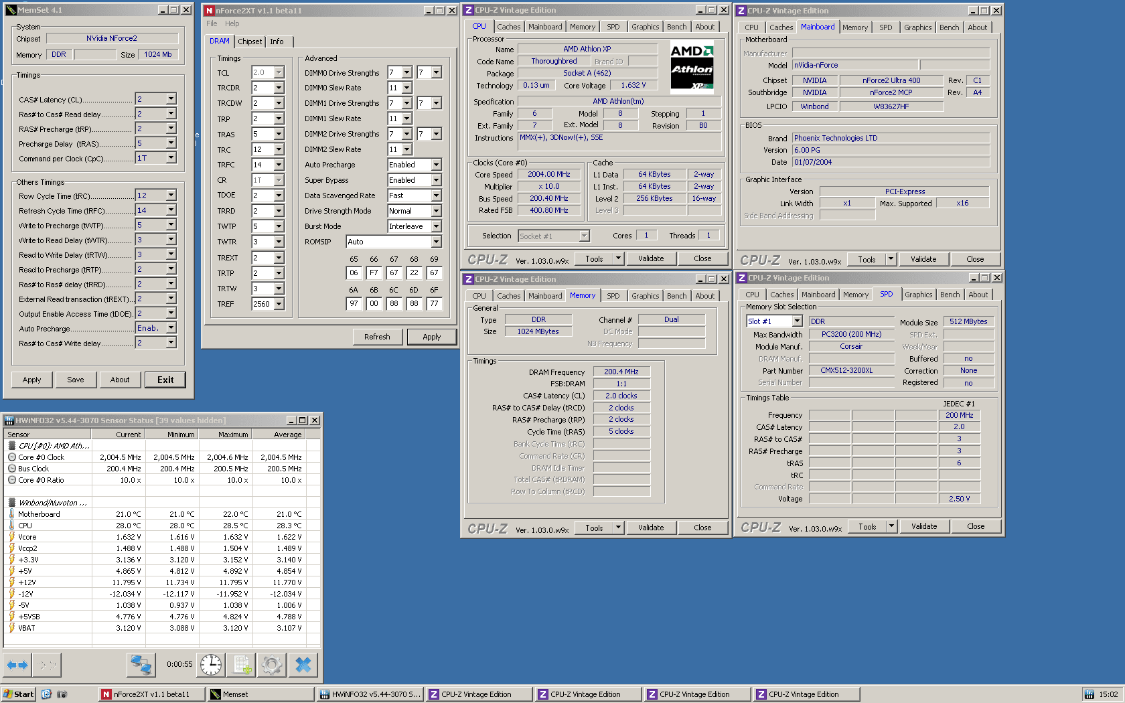Open Data Scavenged Rate dropdown
Viewport: 1125px width, 703px height.
(x=436, y=196)
